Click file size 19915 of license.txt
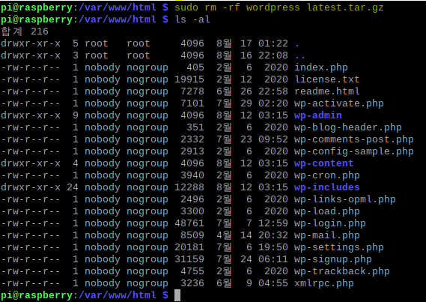 [x=189, y=79]
